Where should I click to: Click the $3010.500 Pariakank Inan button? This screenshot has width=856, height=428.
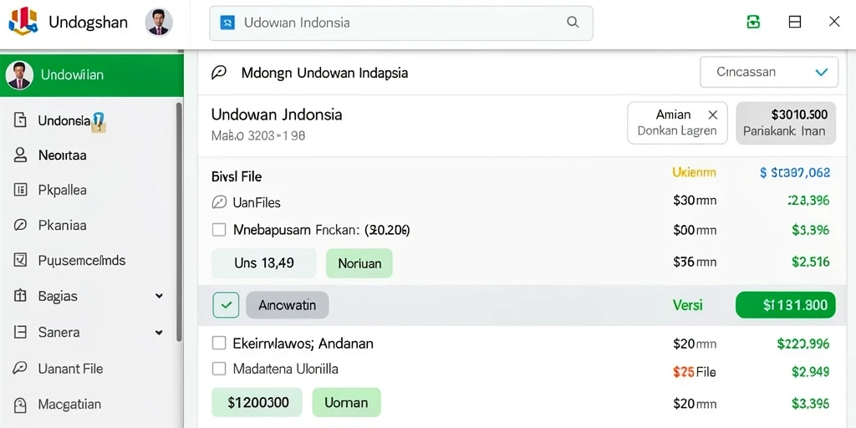click(x=786, y=123)
